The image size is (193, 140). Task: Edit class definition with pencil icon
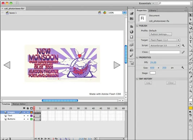tap(183, 52)
